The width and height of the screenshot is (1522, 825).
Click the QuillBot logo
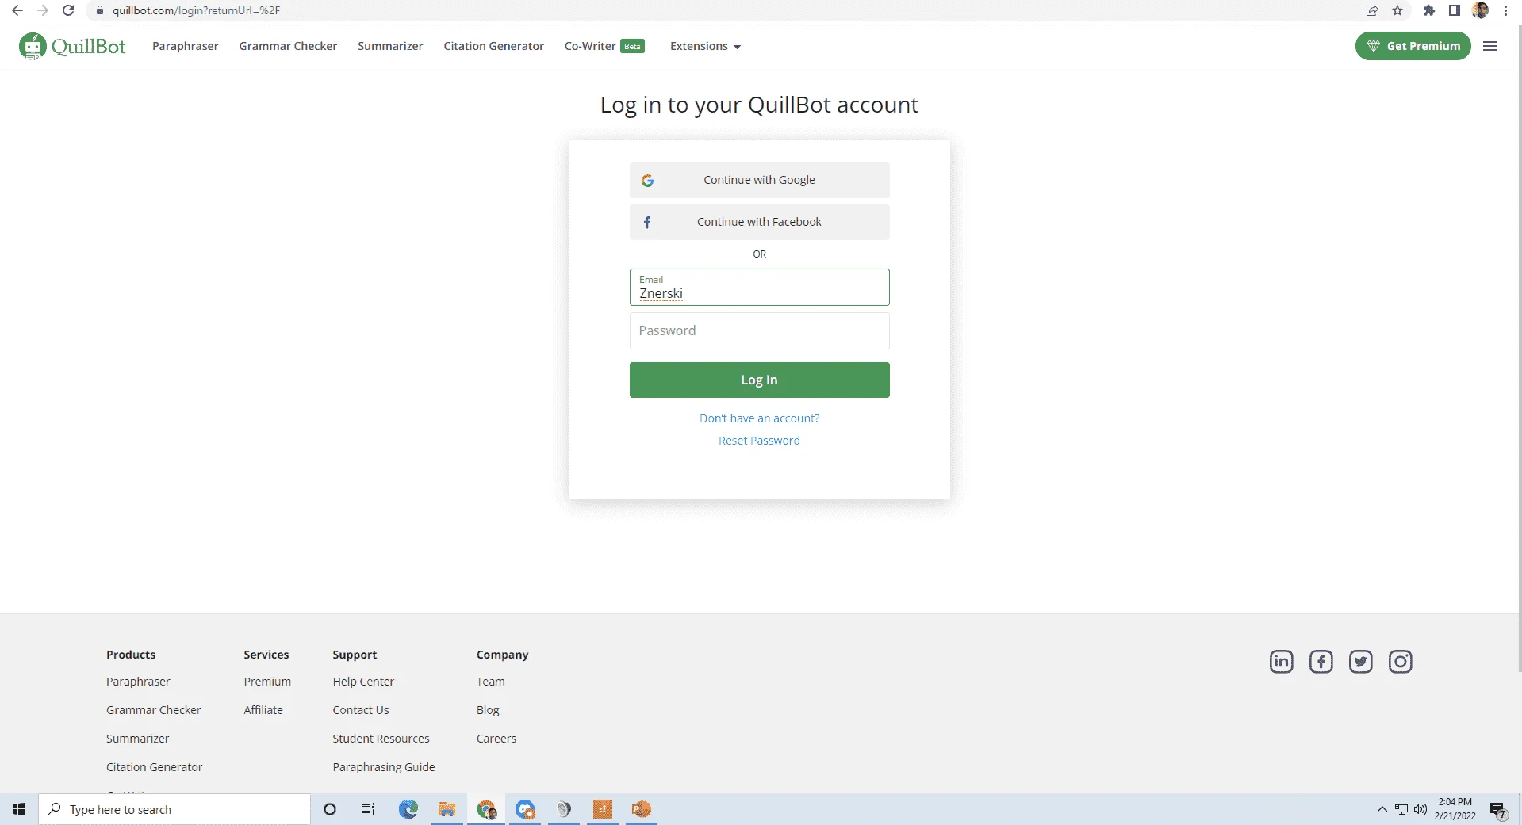pos(72,46)
